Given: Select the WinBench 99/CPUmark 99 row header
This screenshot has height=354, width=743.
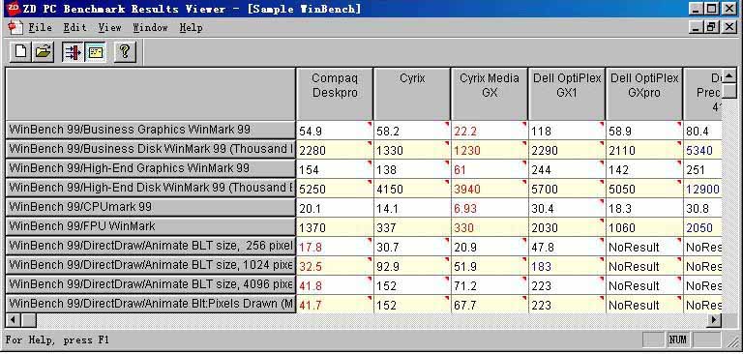Looking at the screenshot, I should (150, 208).
